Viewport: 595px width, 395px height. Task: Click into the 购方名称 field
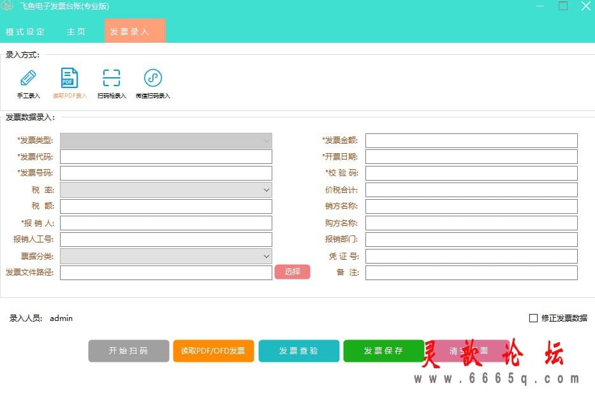click(471, 223)
